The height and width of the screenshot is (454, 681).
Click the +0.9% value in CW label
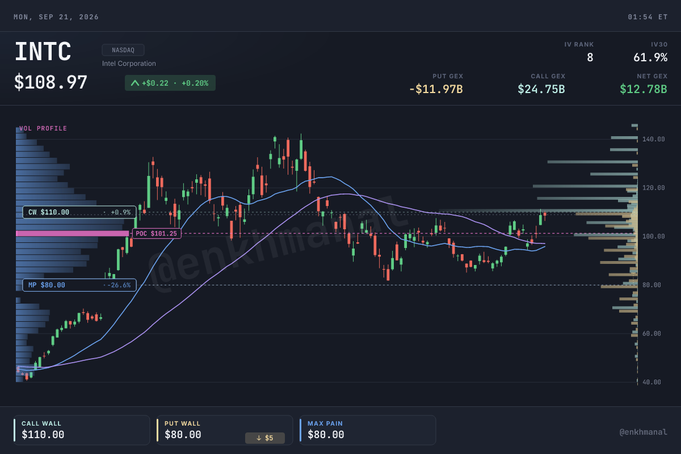coord(120,212)
